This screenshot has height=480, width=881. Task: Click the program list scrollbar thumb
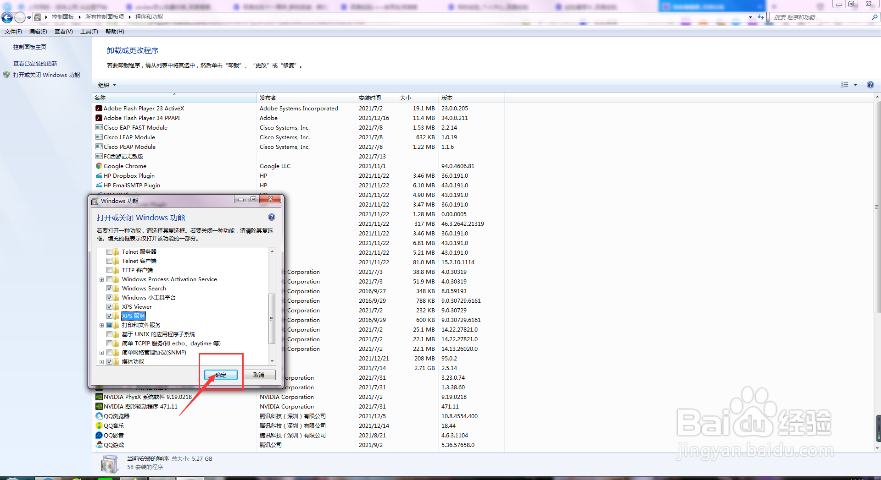pyautogui.click(x=877, y=207)
